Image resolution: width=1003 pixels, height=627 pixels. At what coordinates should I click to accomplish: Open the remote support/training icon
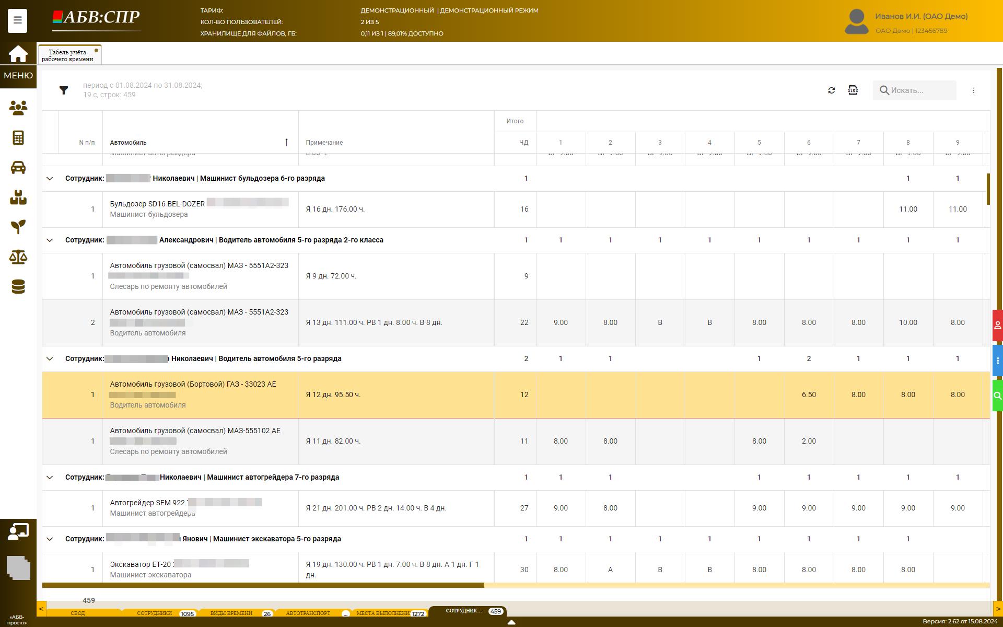(x=18, y=532)
